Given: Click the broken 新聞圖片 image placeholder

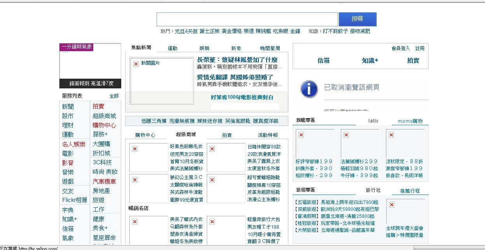Looking at the screenshot, I should click(x=162, y=81).
